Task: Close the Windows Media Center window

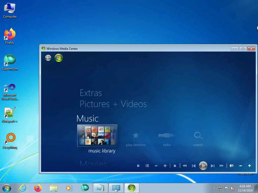Action: (x=251, y=49)
